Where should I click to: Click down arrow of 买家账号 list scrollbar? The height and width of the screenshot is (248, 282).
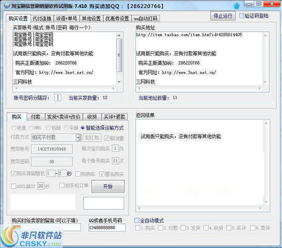119,82
